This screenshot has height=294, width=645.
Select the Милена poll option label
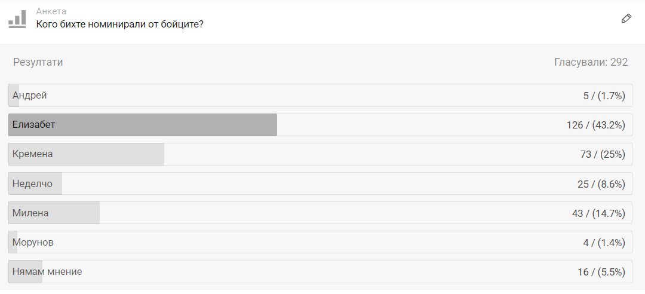[30, 213]
